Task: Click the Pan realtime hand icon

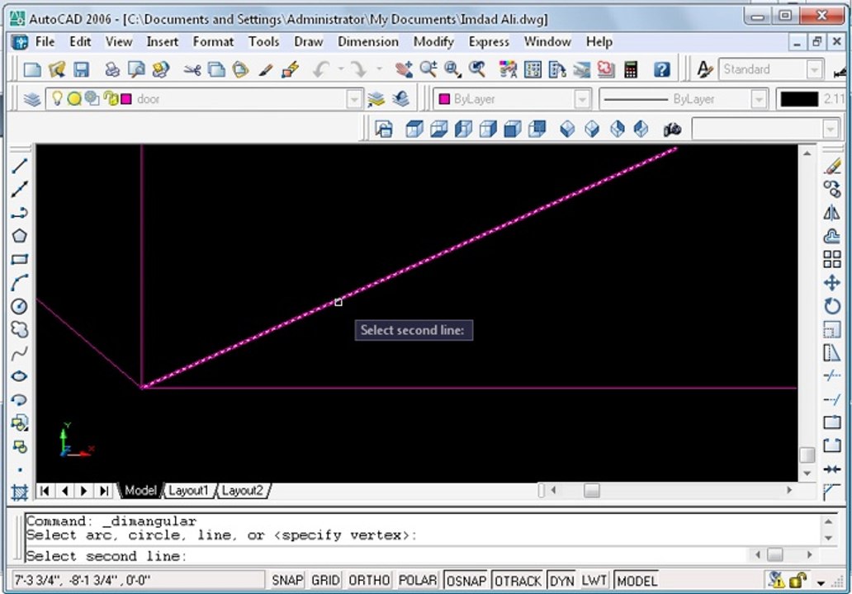Action: (x=403, y=69)
